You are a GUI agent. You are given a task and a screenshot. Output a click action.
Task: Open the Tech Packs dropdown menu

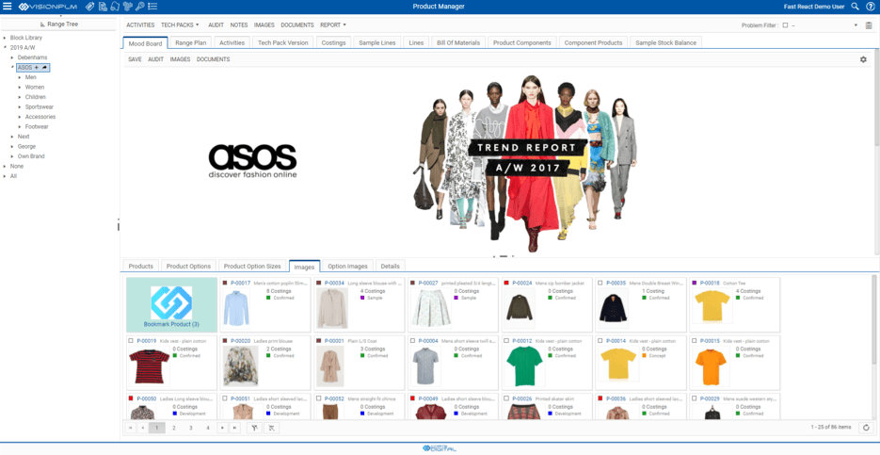pyautogui.click(x=180, y=25)
